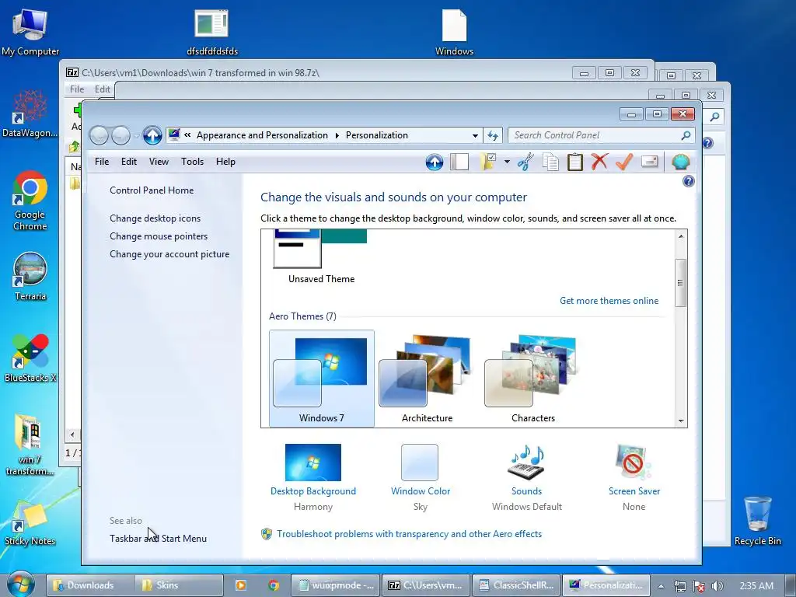Open the Edit menu in Personalization

tap(129, 162)
